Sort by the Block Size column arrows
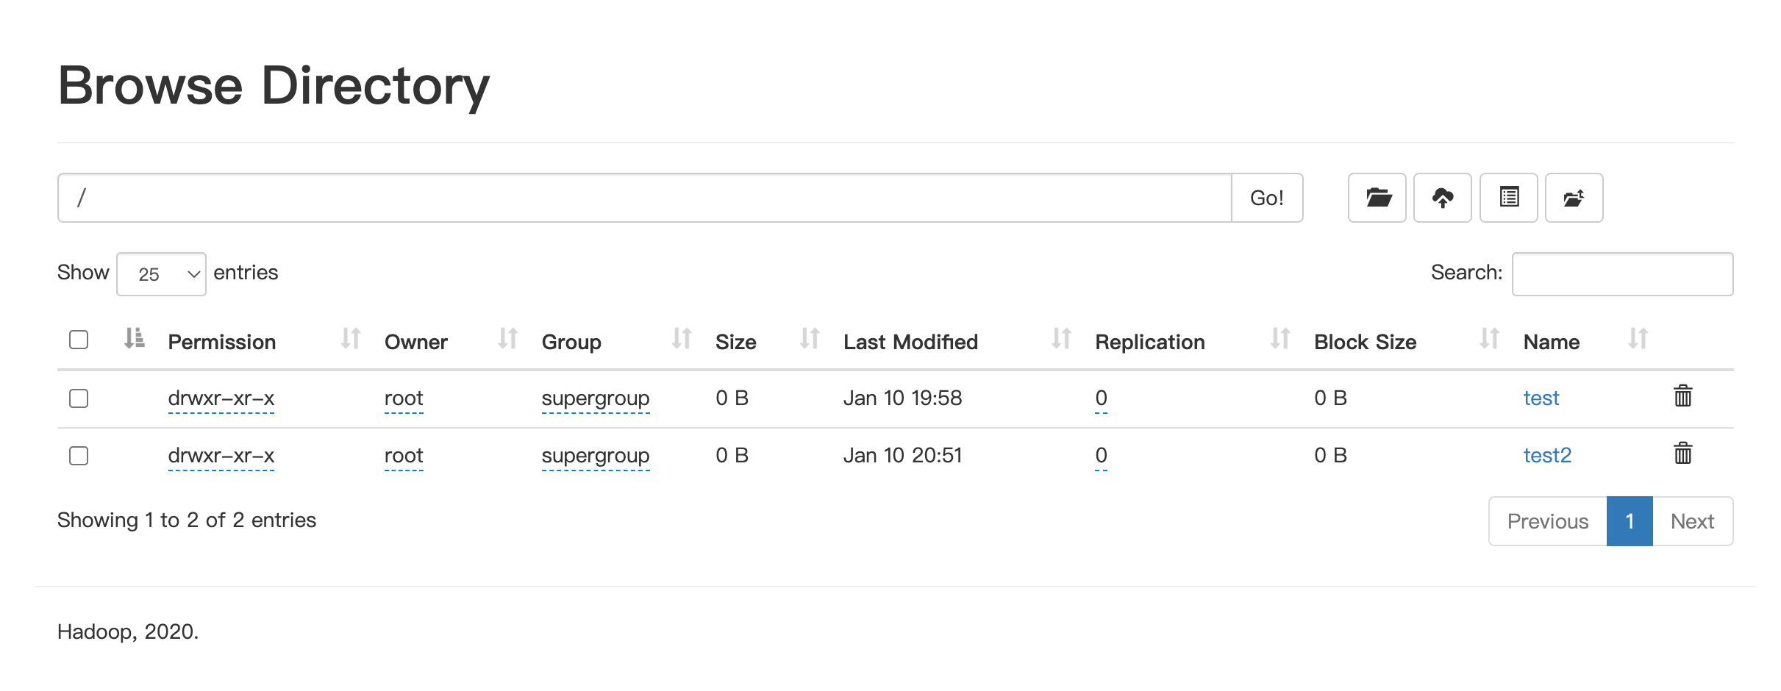This screenshot has width=1781, height=691. click(1489, 338)
